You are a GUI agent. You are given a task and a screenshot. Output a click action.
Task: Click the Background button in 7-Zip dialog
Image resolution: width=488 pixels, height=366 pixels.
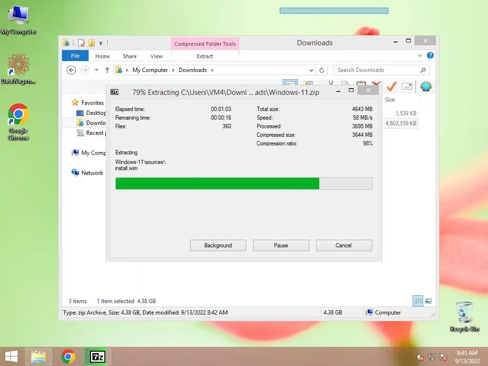point(218,245)
